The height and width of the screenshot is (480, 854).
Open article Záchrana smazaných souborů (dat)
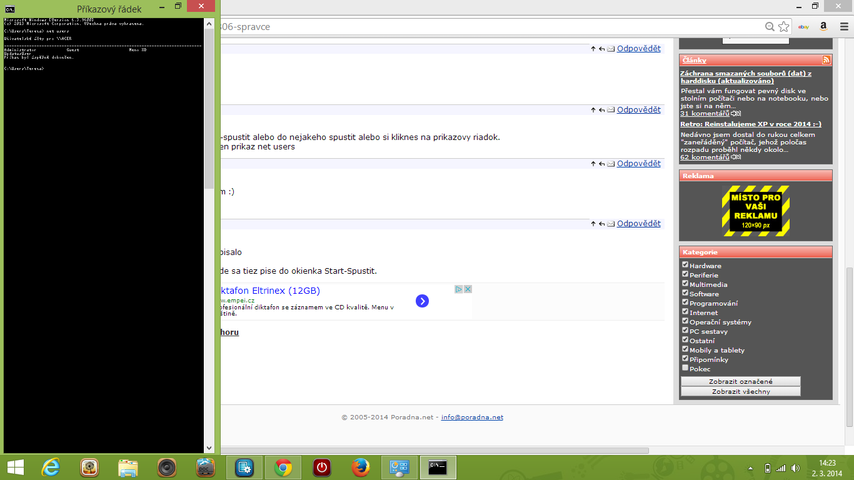(x=746, y=77)
